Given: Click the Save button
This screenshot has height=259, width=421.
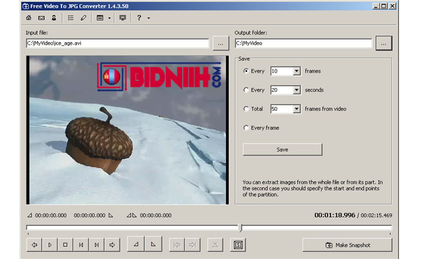Looking at the screenshot, I should [x=282, y=150].
